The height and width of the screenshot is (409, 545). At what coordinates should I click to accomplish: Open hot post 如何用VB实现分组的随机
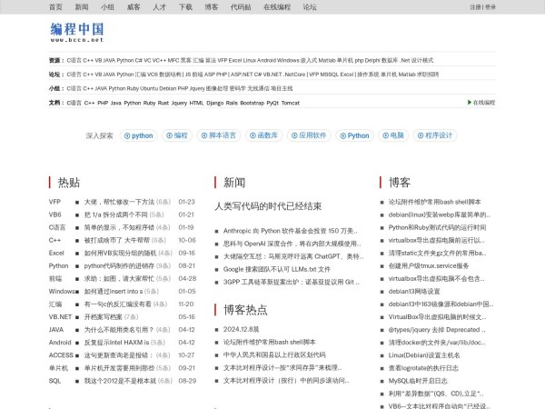(120, 254)
